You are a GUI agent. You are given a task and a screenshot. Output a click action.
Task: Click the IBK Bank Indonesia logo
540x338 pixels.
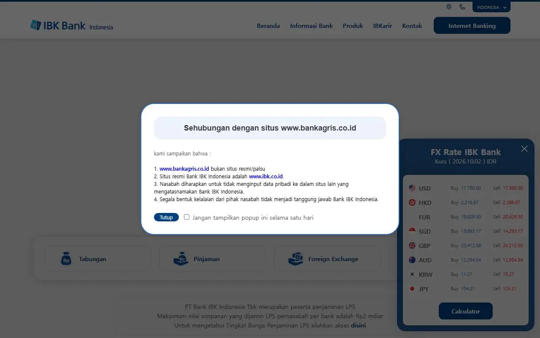72,26
